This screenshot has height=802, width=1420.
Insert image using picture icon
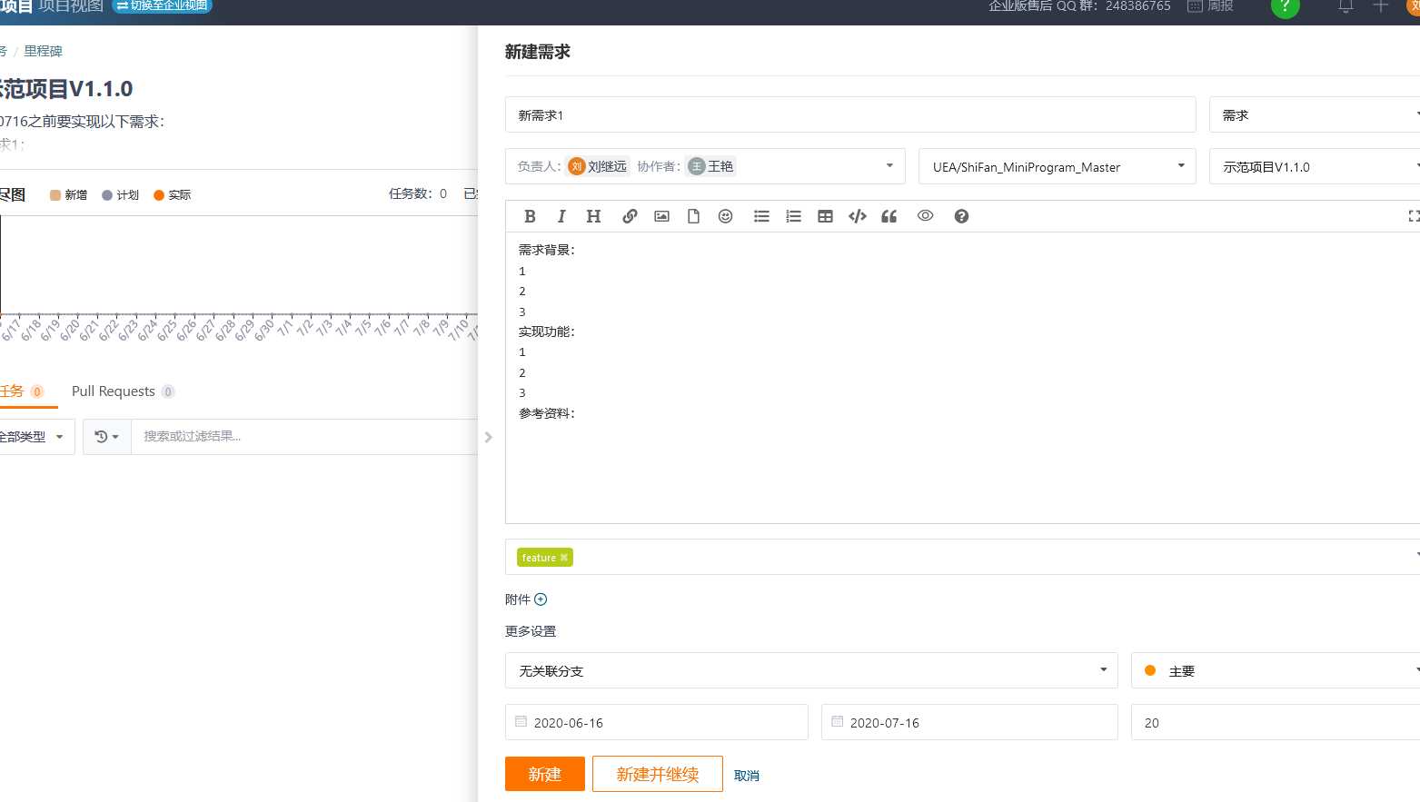coord(661,216)
